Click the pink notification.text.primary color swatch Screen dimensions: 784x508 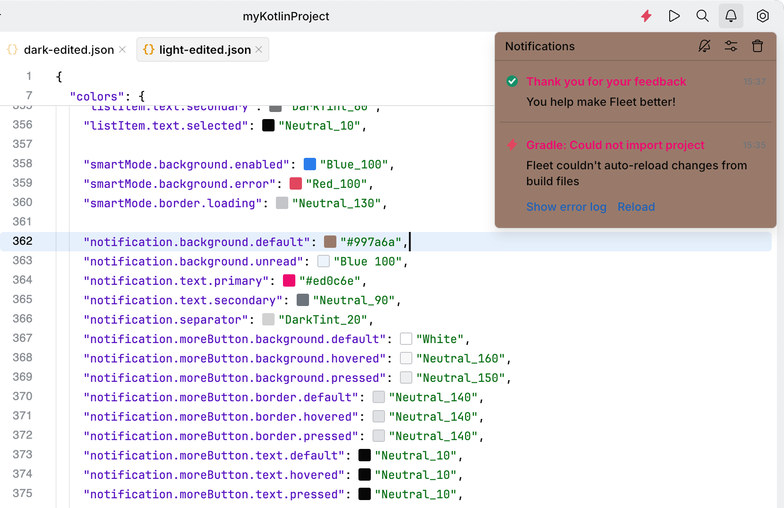(x=289, y=280)
